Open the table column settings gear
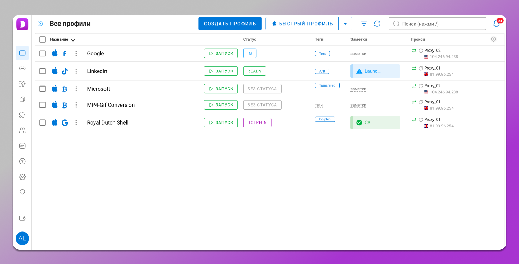 493,39
